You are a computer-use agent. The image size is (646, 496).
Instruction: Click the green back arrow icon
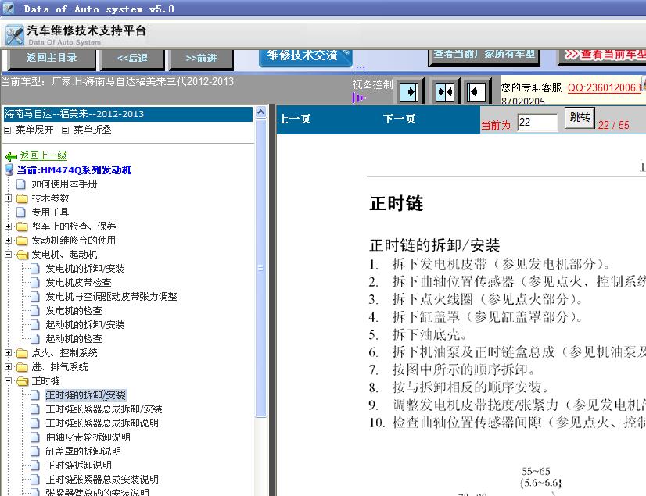point(11,156)
